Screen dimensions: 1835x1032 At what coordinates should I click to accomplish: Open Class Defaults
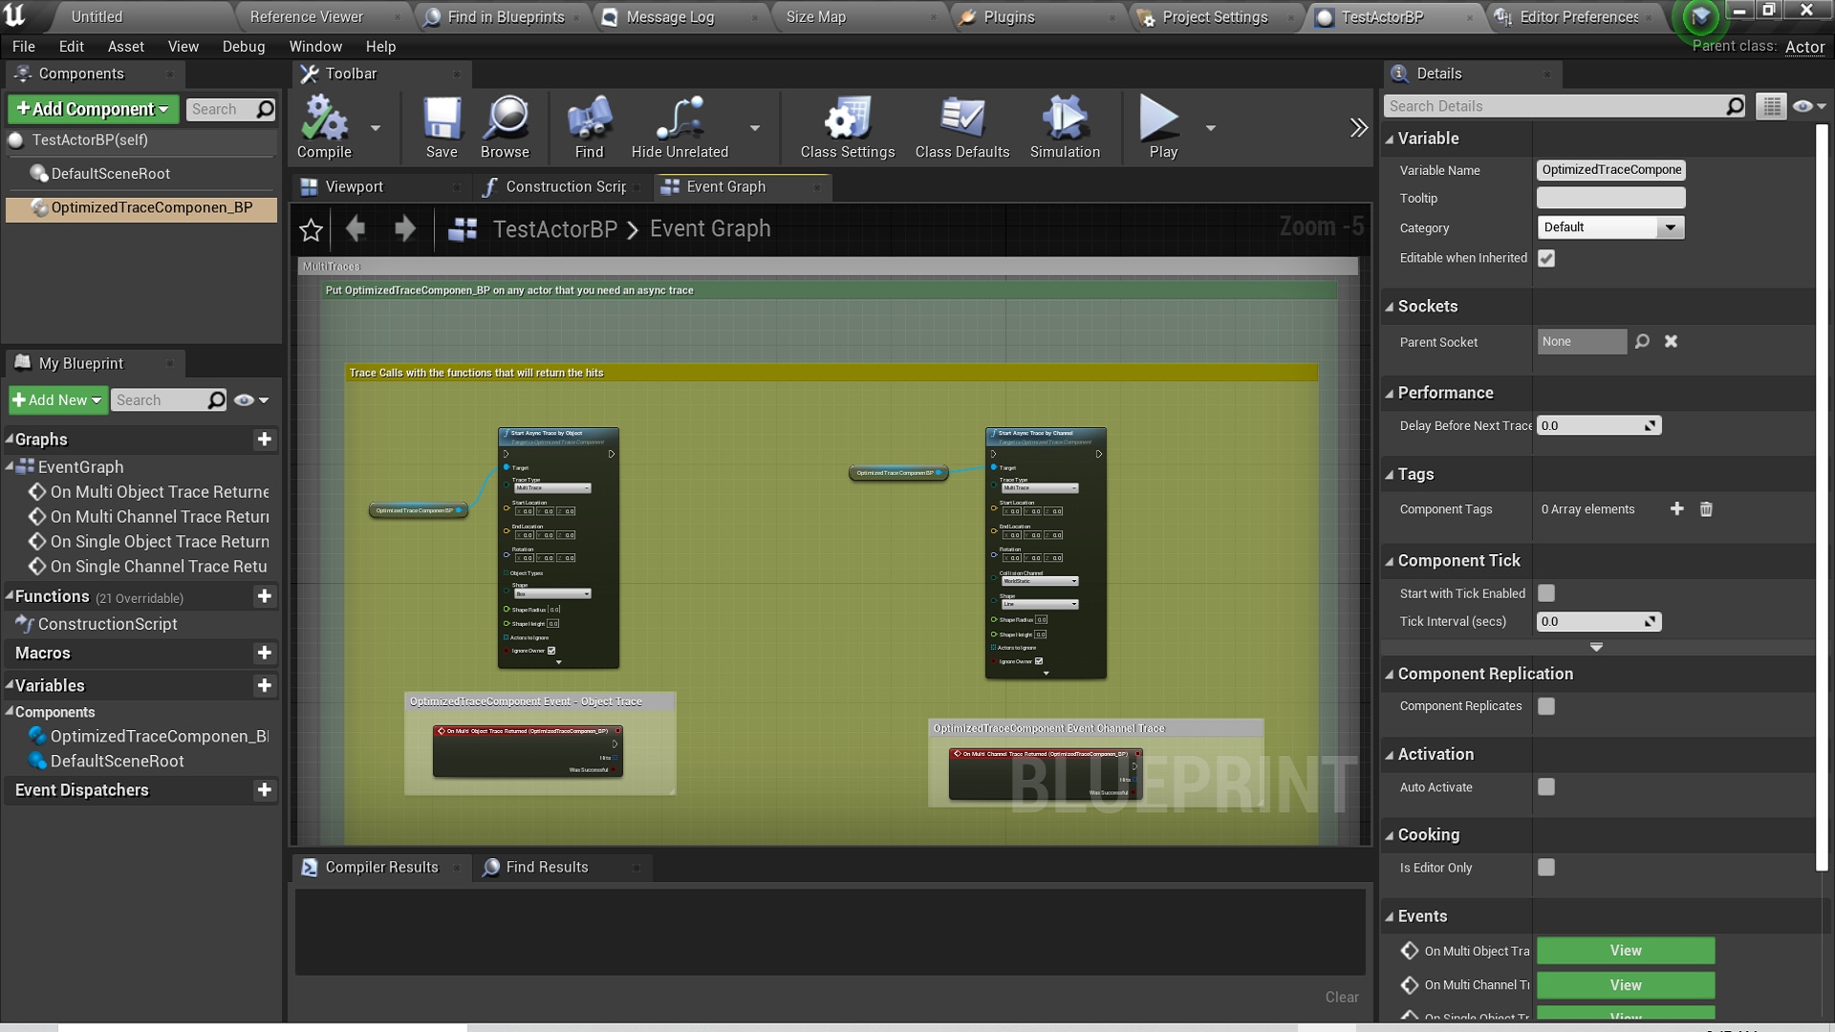(x=961, y=121)
